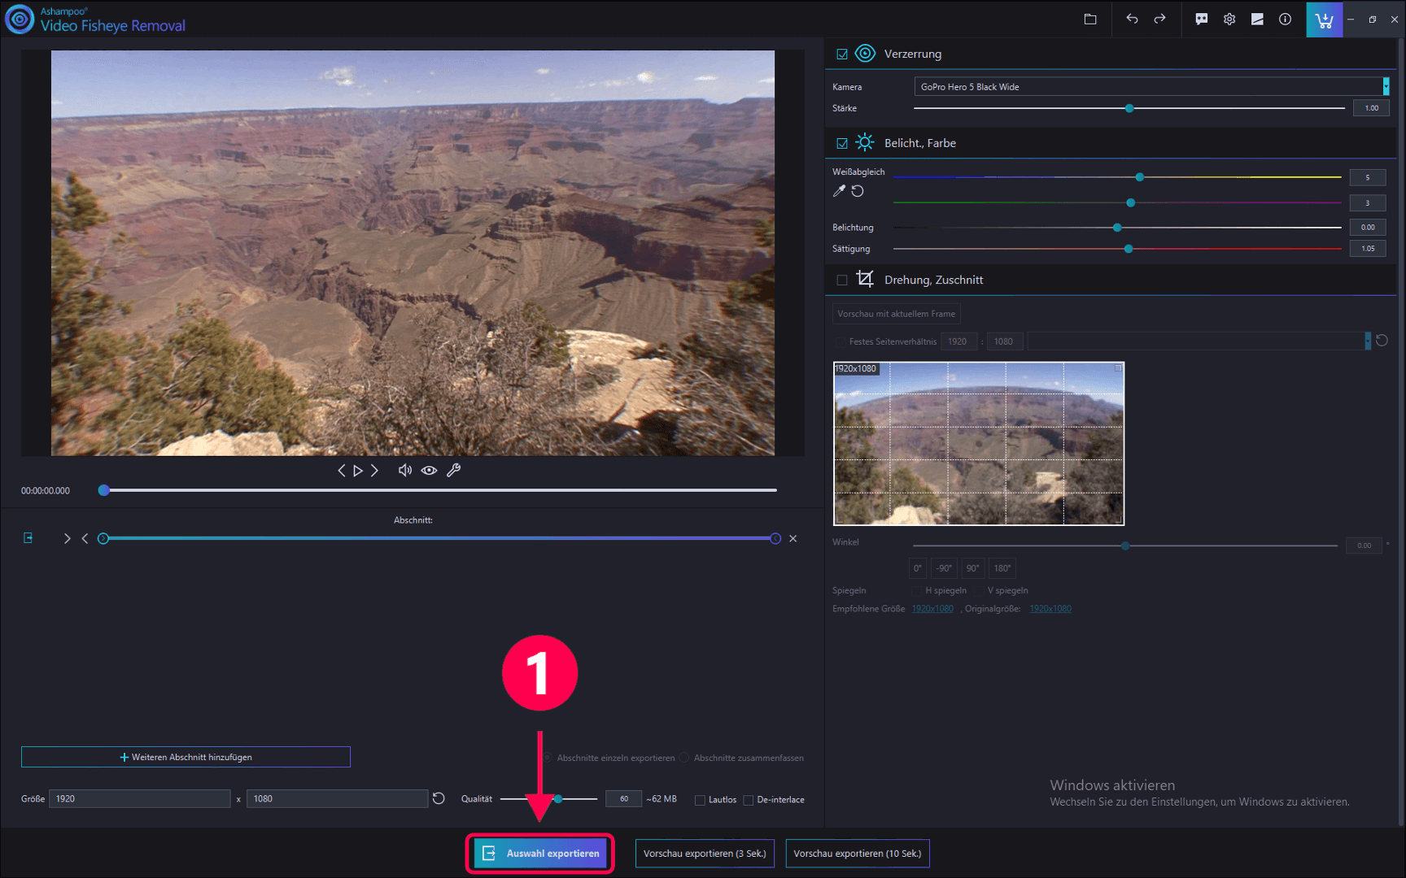The height and width of the screenshot is (878, 1406).
Task: Click the section export icon
Action: [28, 538]
